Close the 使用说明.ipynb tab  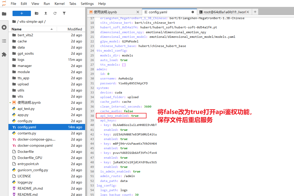pyautogui.click(x=138, y=12)
